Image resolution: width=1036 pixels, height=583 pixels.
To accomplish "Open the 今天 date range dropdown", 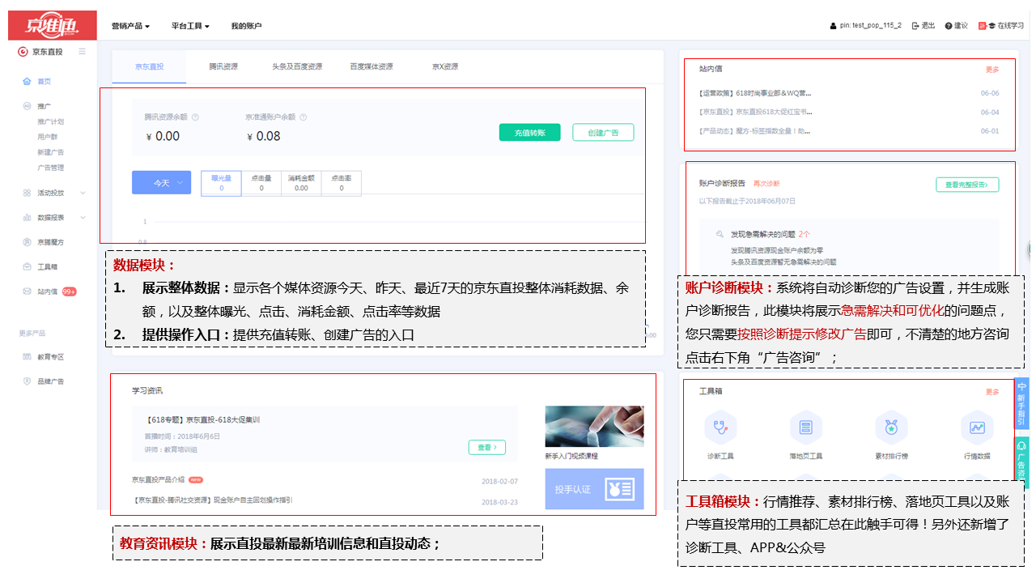I will point(161,183).
